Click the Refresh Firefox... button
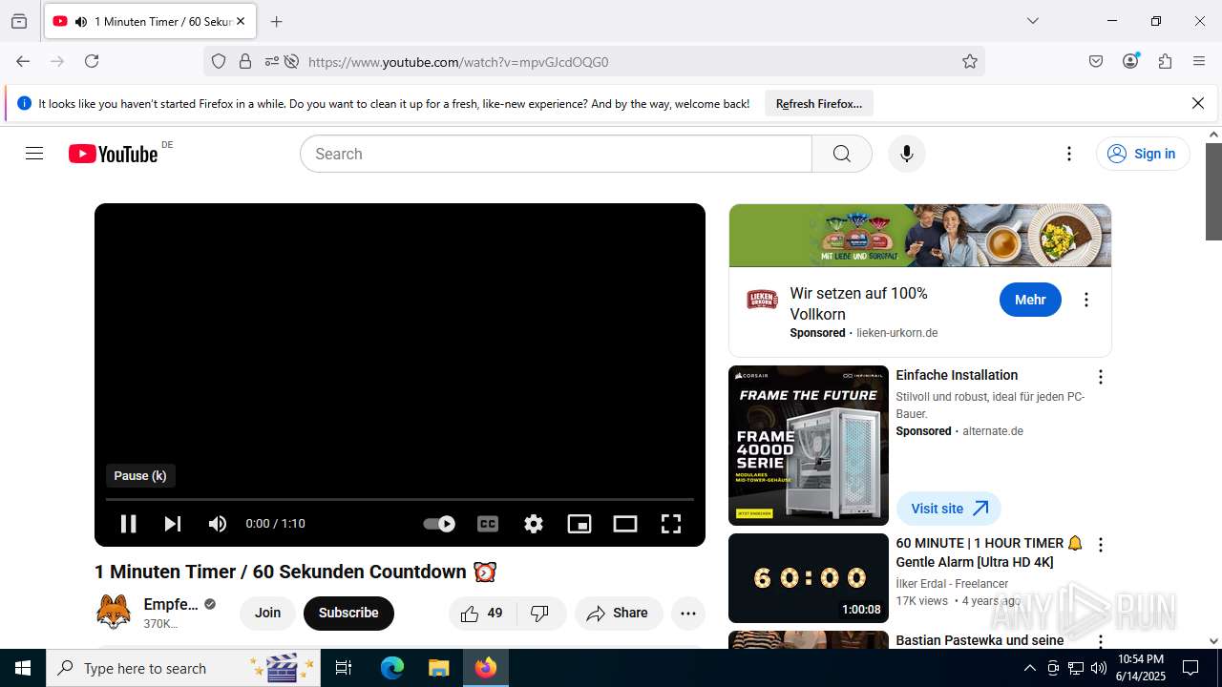 (x=819, y=103)
